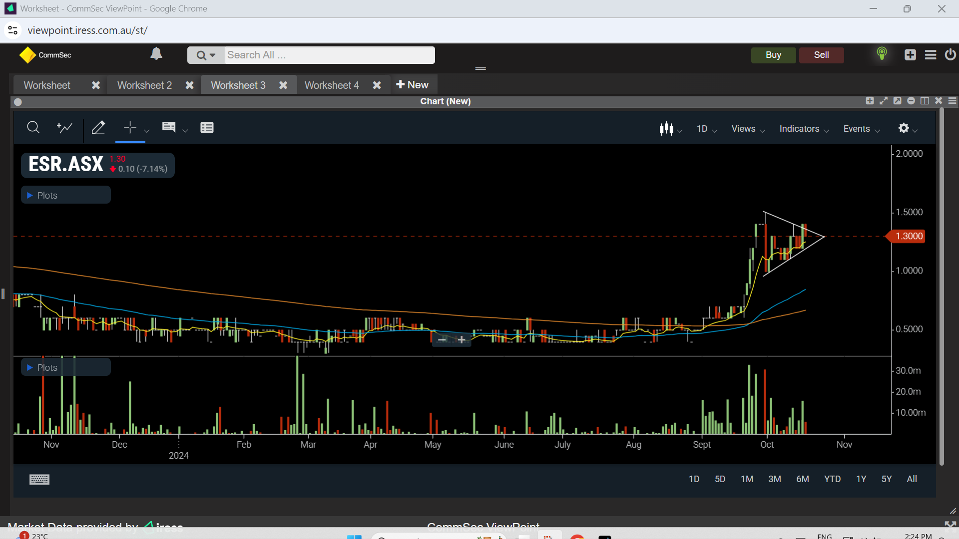Screen dimensions: 959x539
Task: Close the first Worksheet tab
Action: [x=96, y=85]
